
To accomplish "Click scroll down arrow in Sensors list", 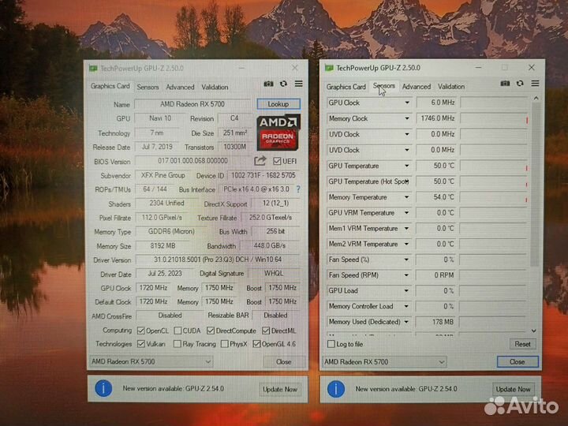I will click(534, 331).
